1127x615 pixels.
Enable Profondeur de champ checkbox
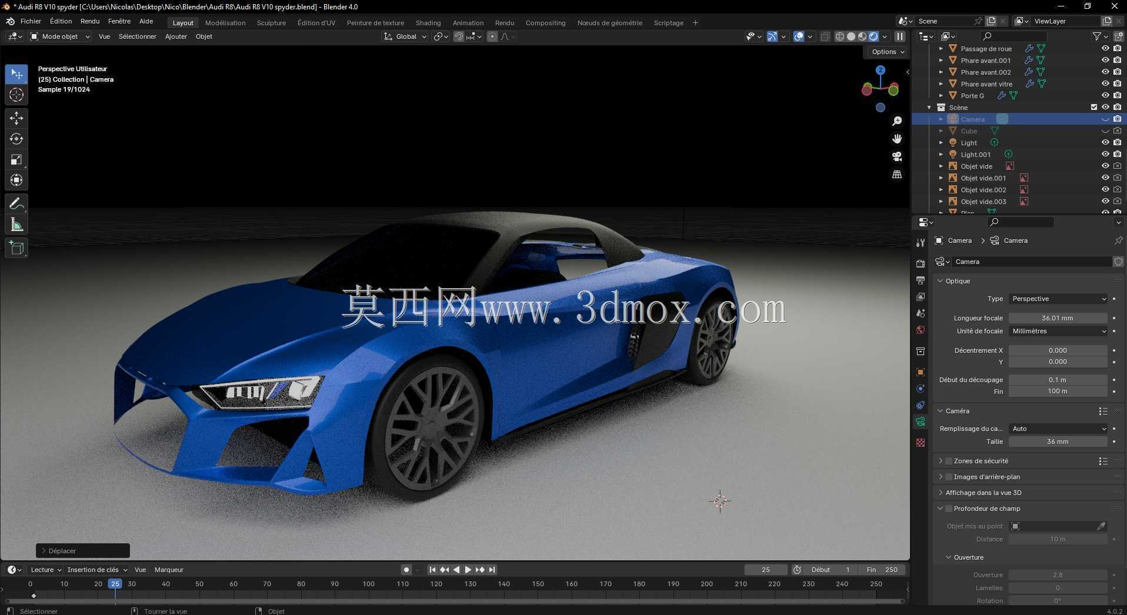pos(949,509)
